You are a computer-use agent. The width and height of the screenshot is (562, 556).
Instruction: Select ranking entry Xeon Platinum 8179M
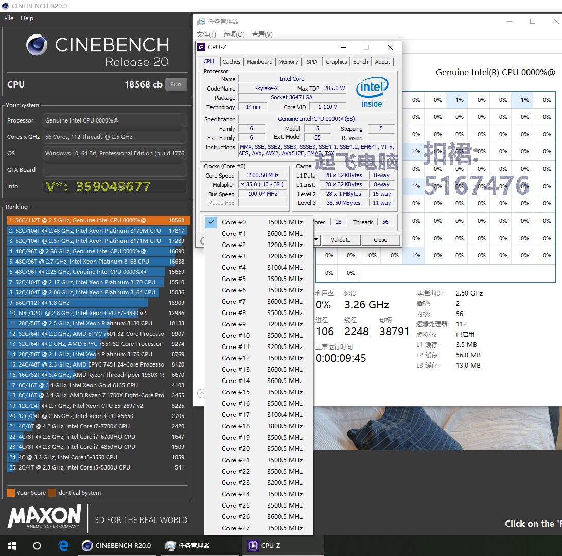(98, 231)
